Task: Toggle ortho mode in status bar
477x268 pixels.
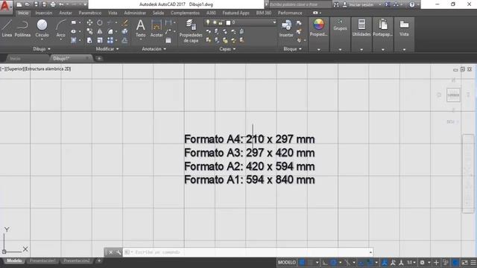Action: coord(325,263)
